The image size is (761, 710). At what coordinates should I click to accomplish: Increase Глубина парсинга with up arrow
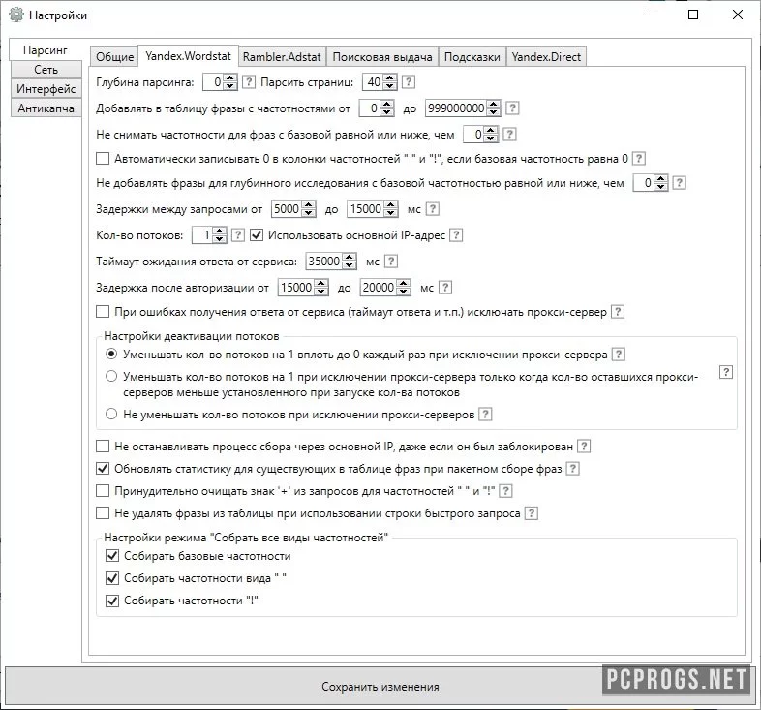(x=229, y=77)
